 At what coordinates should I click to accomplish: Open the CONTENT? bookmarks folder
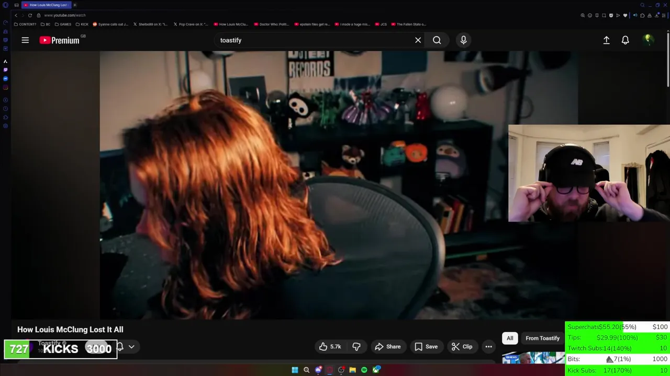click(25, 24)
